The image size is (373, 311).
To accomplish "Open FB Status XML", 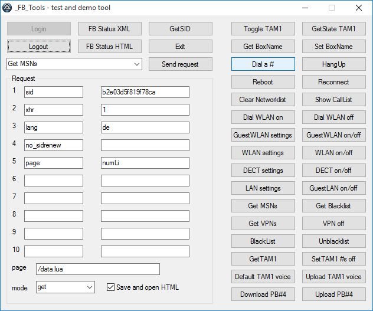I will point(110,29).
